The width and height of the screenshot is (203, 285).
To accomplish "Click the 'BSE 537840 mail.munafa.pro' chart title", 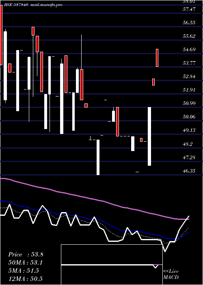I will (33, 5).
